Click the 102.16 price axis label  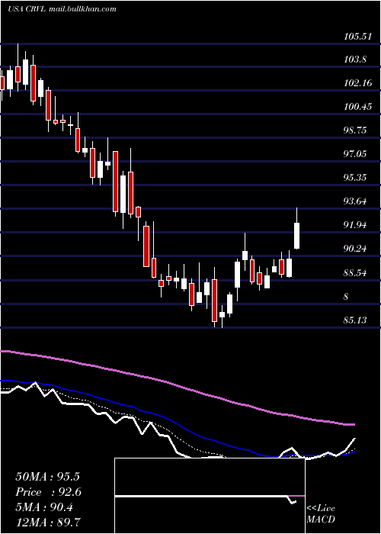pos(357,83)
